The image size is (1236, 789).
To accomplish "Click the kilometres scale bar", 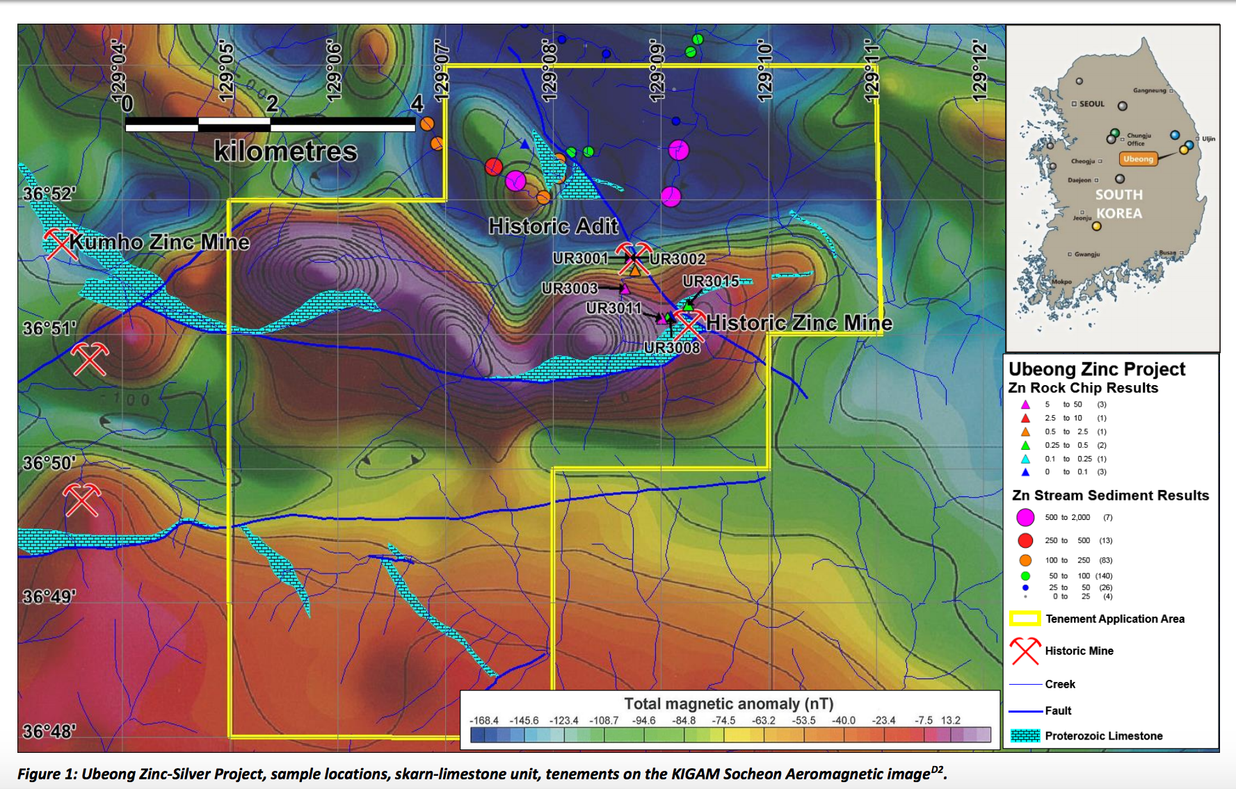I will 270,124.
